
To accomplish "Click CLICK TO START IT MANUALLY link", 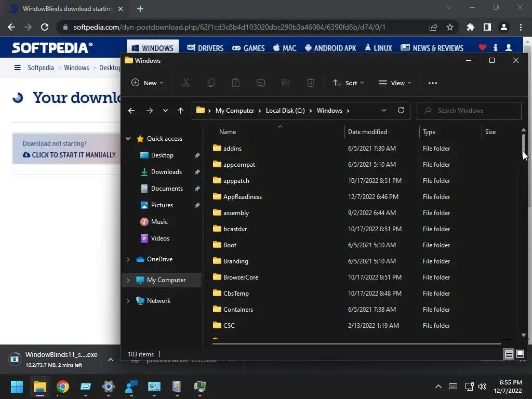I will pos(70,155).
